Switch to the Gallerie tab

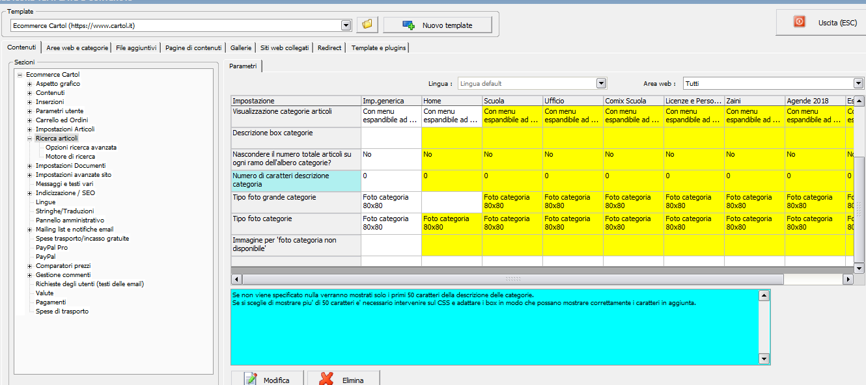tap(240, 48)
